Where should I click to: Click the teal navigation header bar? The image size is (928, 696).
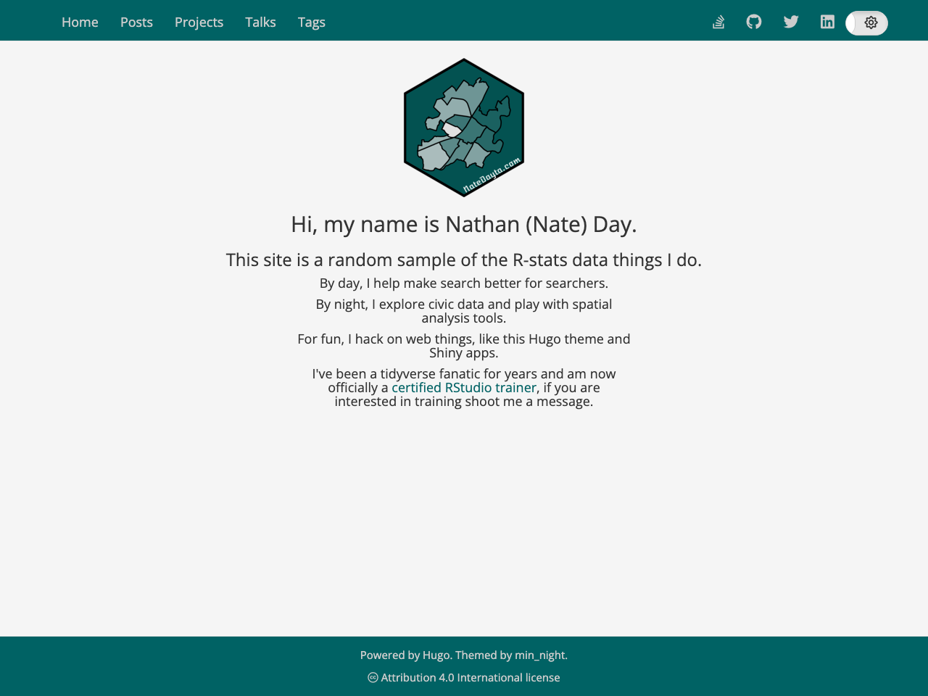pyautogui.click(x=507, y=20)
